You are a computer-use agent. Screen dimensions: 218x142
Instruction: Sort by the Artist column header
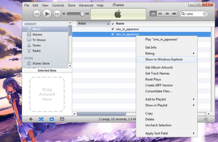94,23
